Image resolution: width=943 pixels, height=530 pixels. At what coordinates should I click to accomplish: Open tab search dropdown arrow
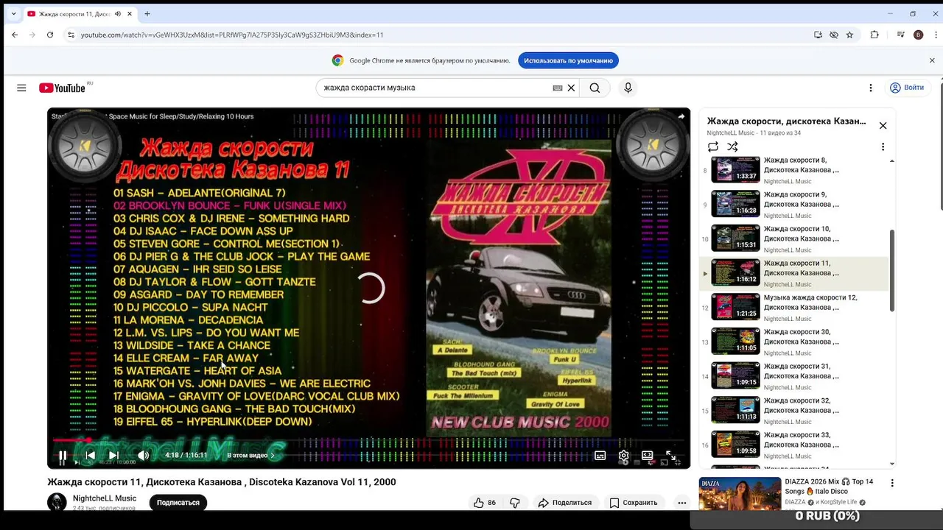click(13, 13)
